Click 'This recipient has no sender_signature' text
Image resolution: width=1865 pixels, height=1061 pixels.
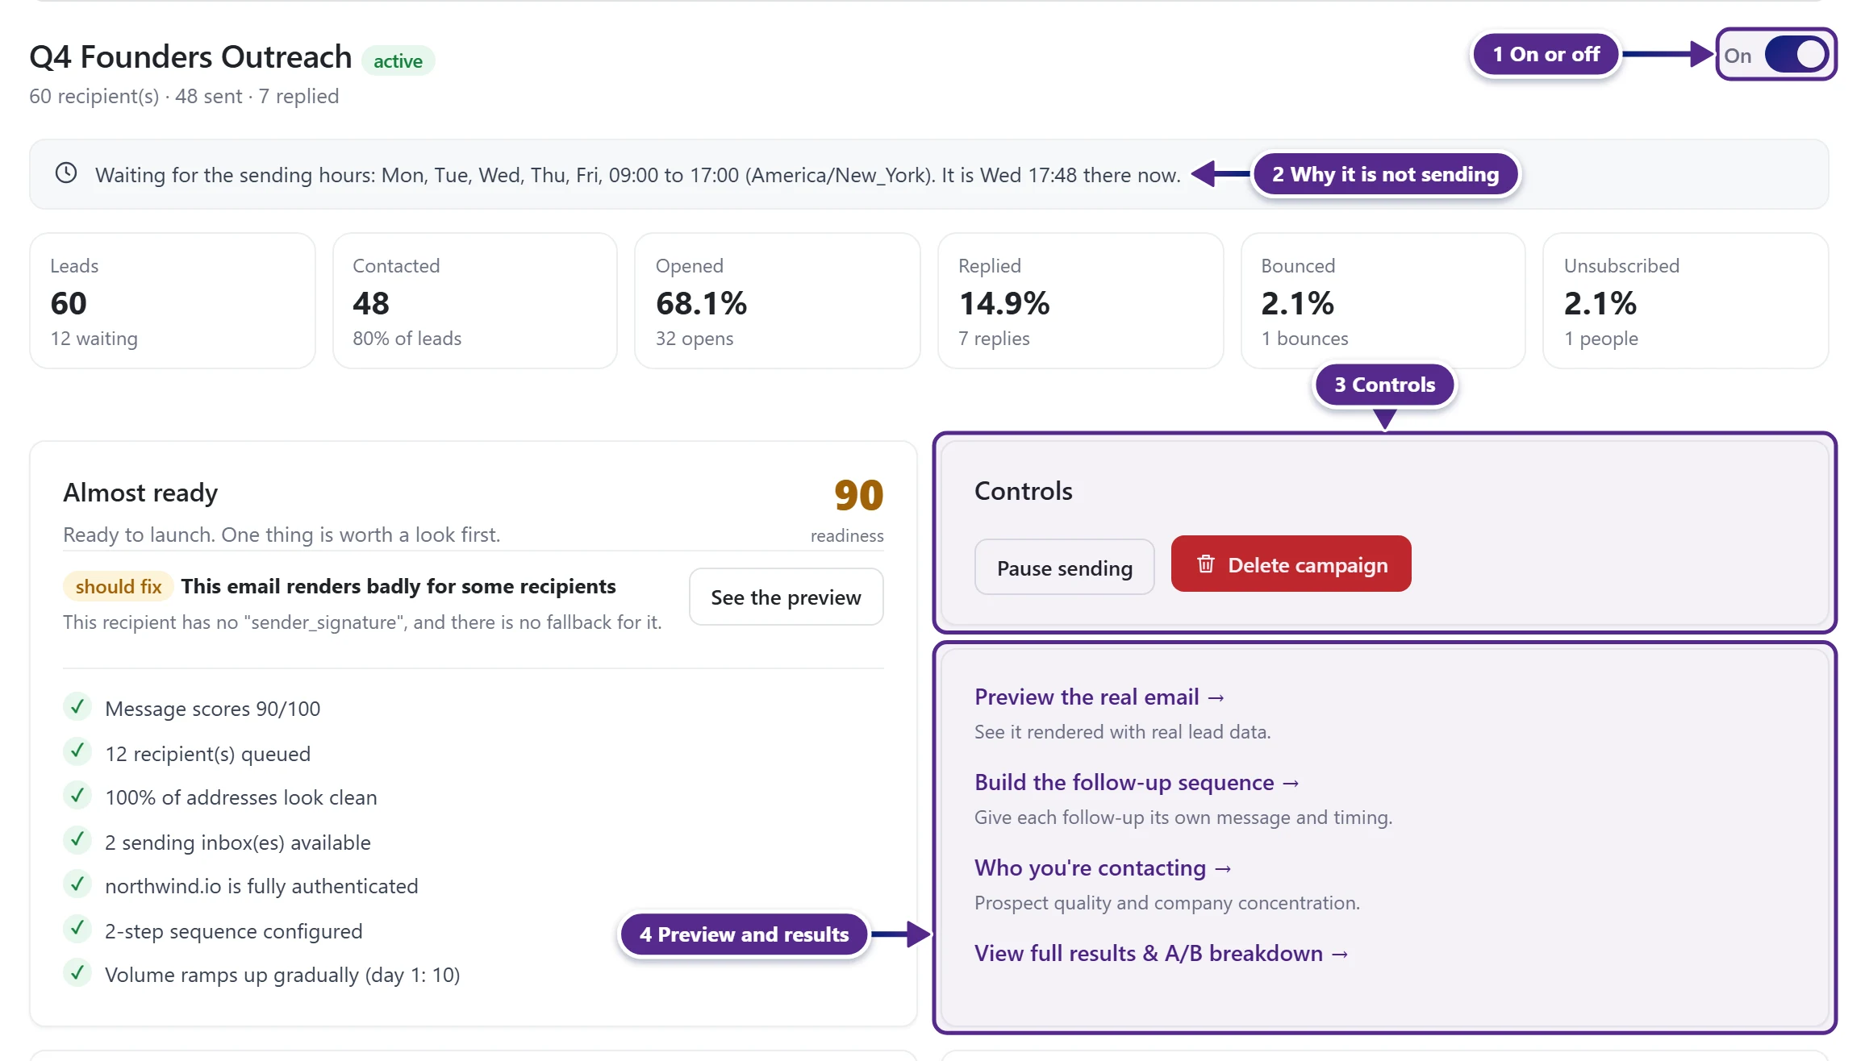362,622
